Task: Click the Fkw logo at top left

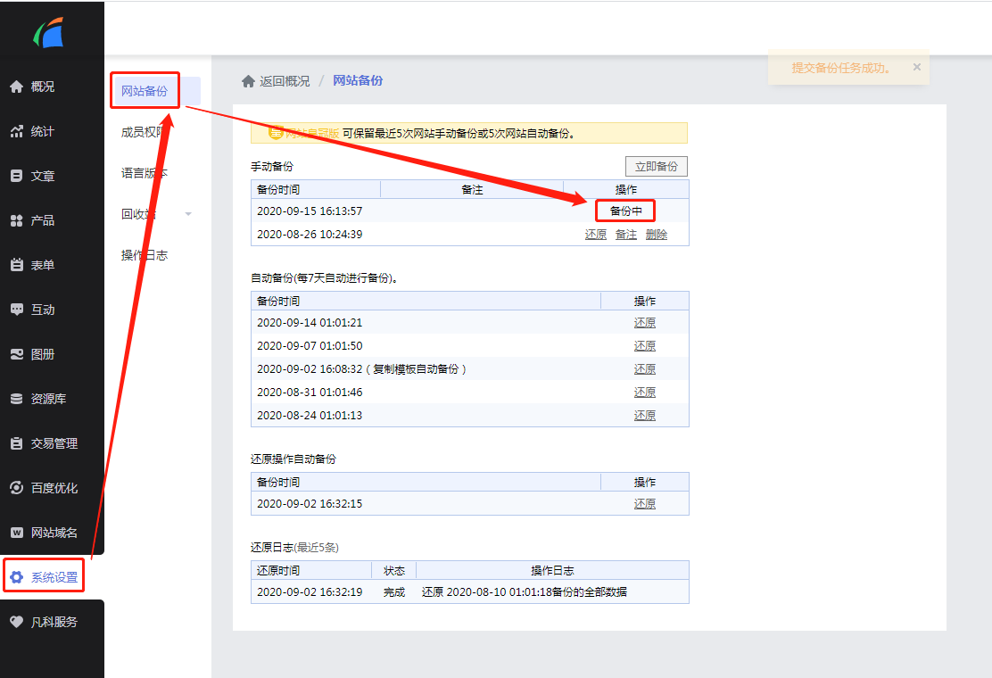Action: pos(49,33)
